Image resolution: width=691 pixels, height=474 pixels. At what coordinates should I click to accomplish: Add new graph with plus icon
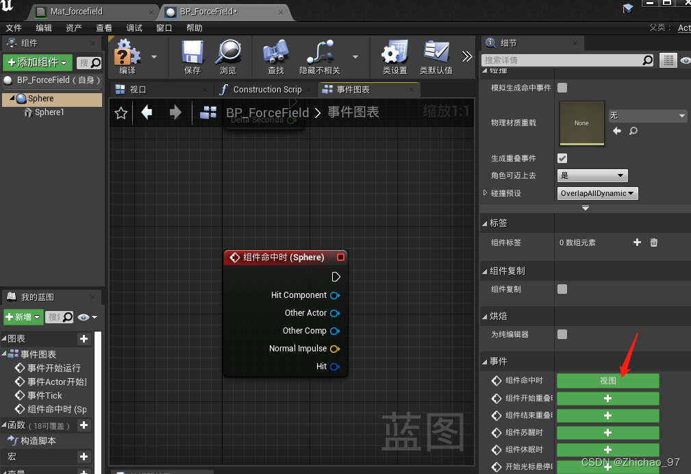click(x=84, y=338)
